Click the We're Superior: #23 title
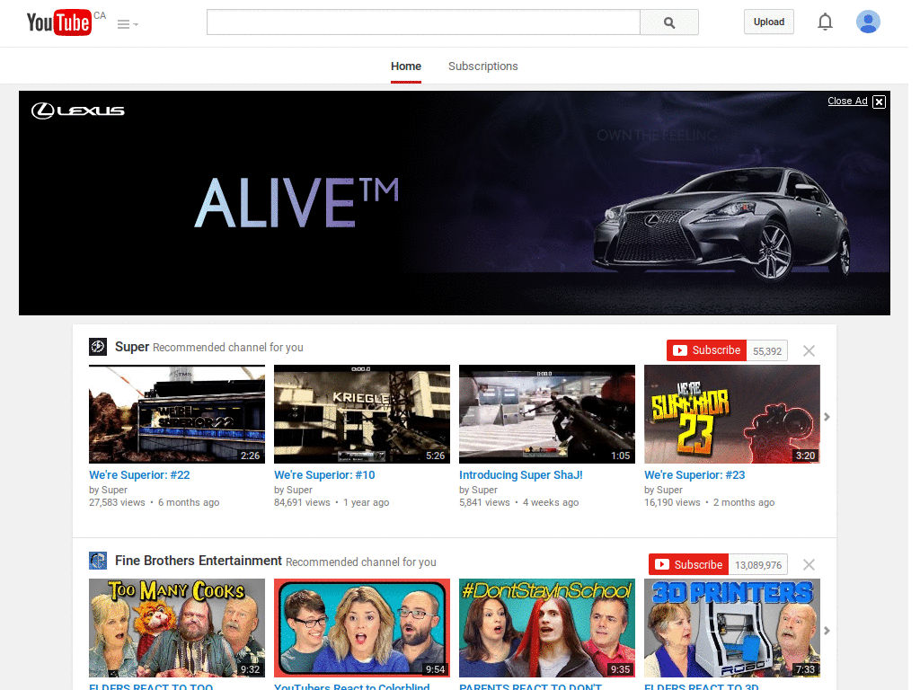 tap(694, 474)
